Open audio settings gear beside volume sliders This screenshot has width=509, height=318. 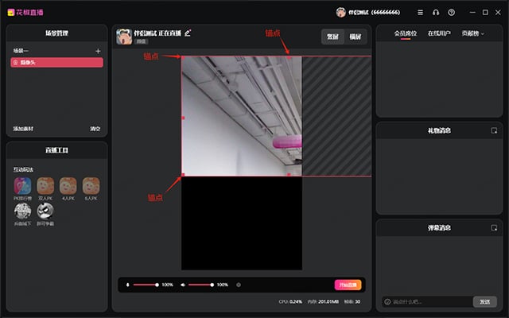239,285
